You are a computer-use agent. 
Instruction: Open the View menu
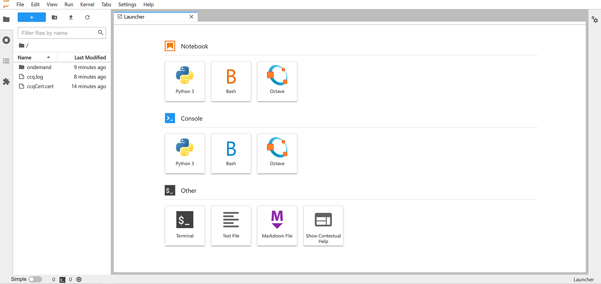(x=52, y=4)
